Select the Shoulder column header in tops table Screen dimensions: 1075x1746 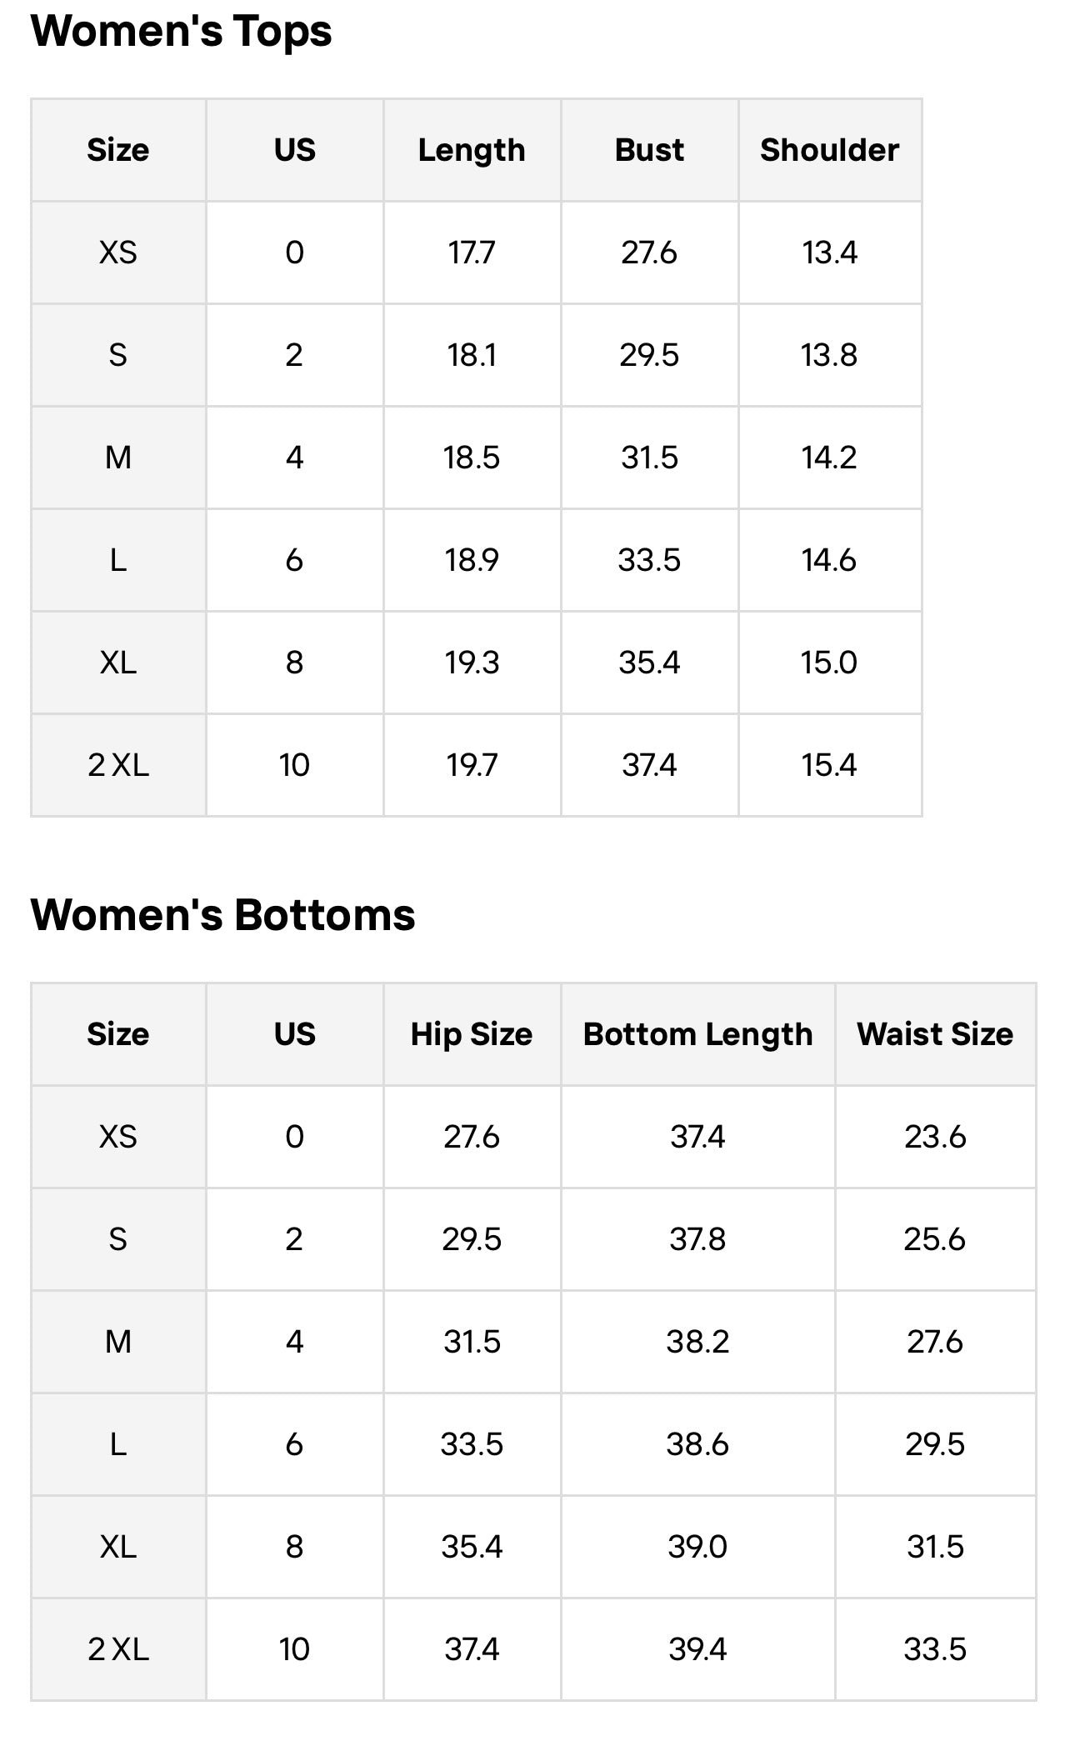click(830, 150)
